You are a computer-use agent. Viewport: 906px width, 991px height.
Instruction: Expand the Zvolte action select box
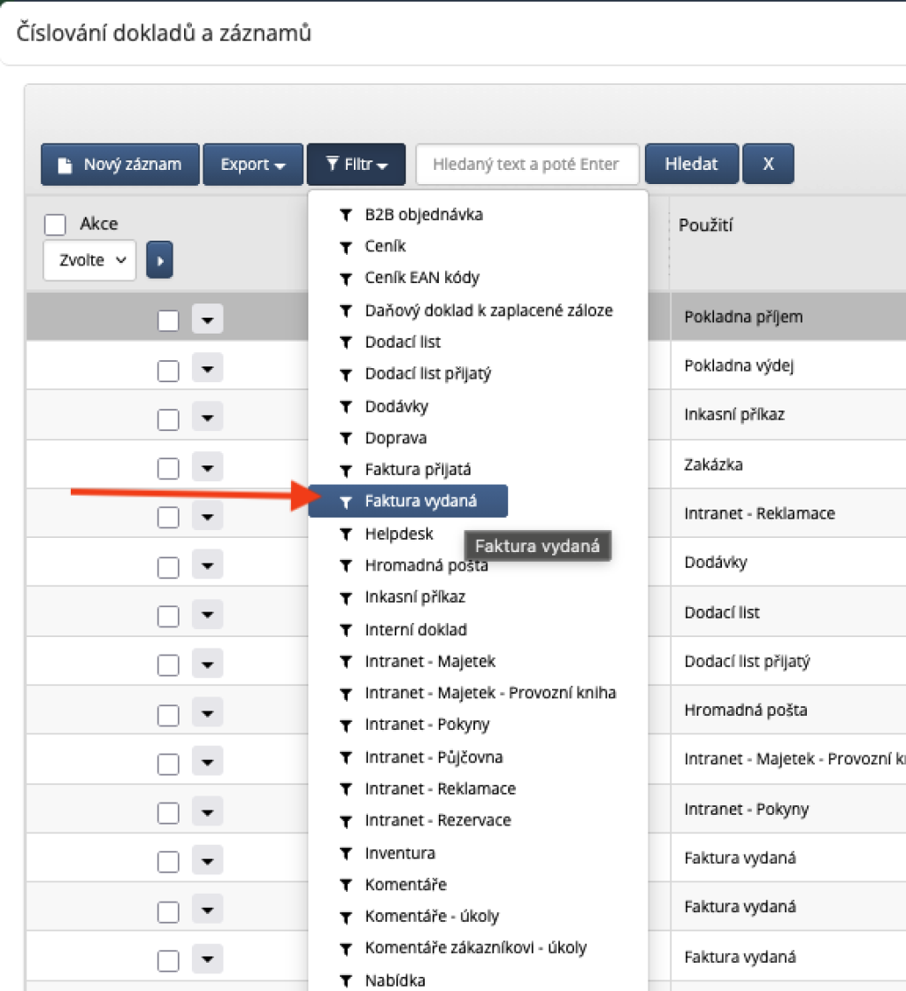(89, 260)
